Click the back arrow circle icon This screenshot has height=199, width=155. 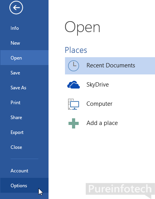pos(16,7)
